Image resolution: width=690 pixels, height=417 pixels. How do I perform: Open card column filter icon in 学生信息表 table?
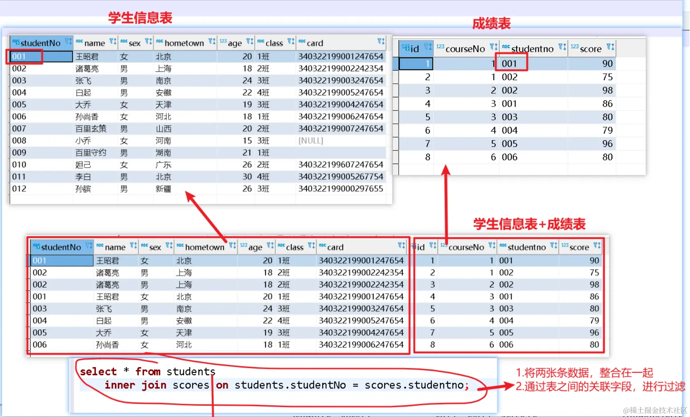tap(381, 41)
